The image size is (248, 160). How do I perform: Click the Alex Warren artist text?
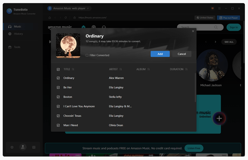point(116,78)
